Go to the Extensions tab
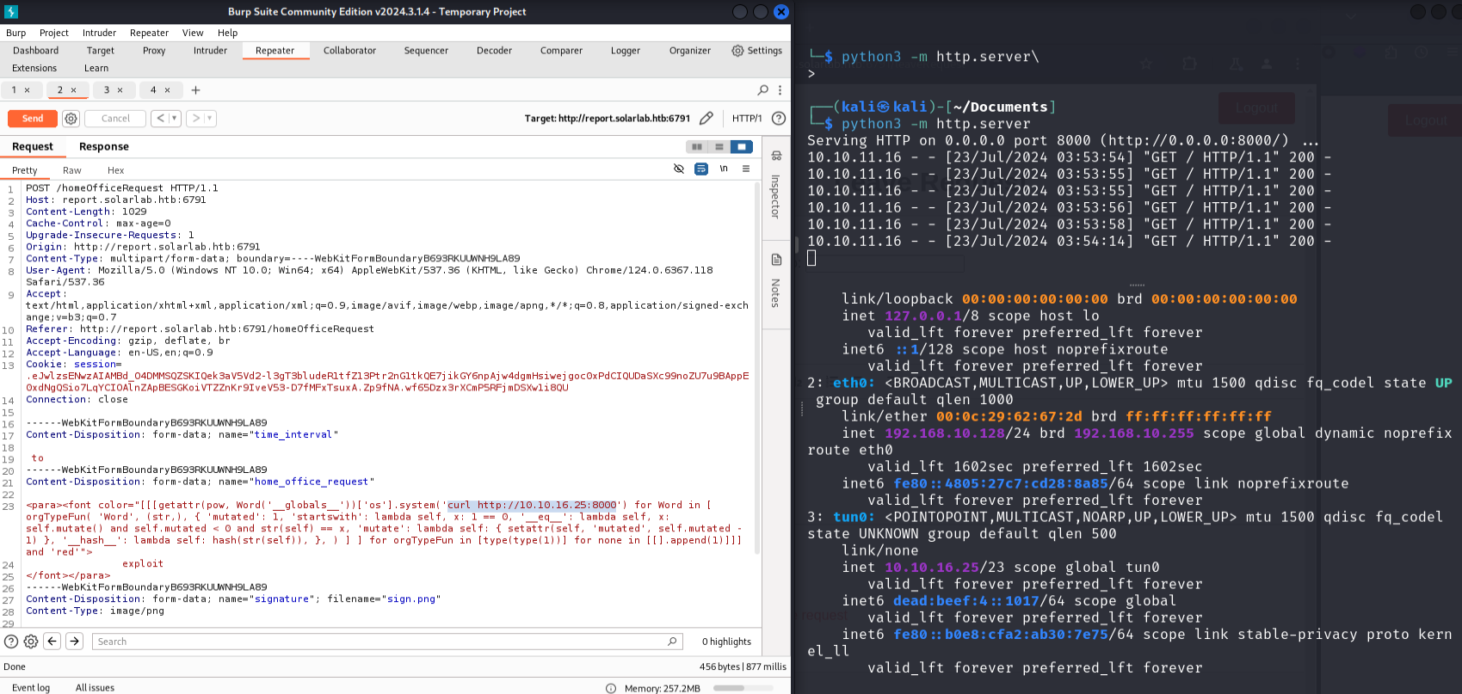Image resolution: width=1462 pixels, height=694 pixels. 34,69
